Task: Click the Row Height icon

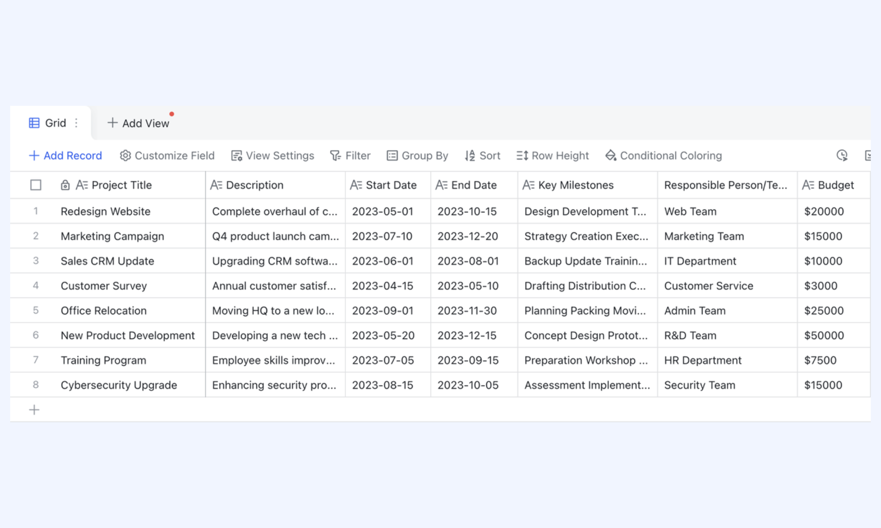Action: click(522, 156)
